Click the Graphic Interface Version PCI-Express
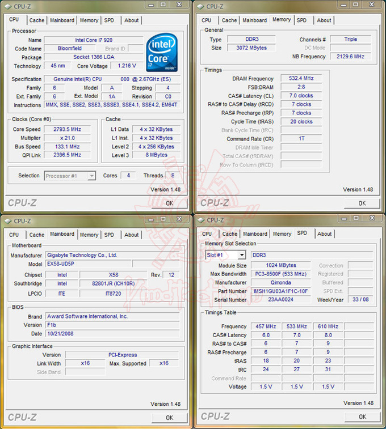This screenshot has width=386, height=429. (122, 355)
